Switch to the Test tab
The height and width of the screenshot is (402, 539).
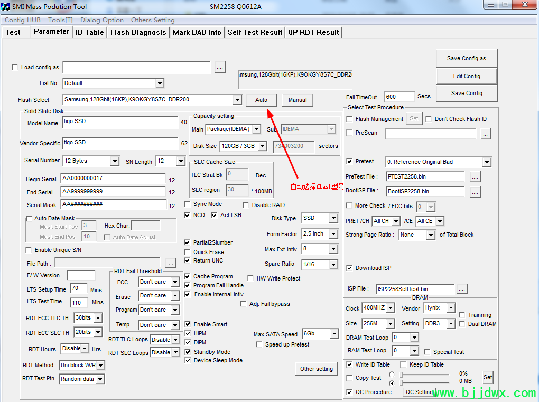(x=13, y=32)
